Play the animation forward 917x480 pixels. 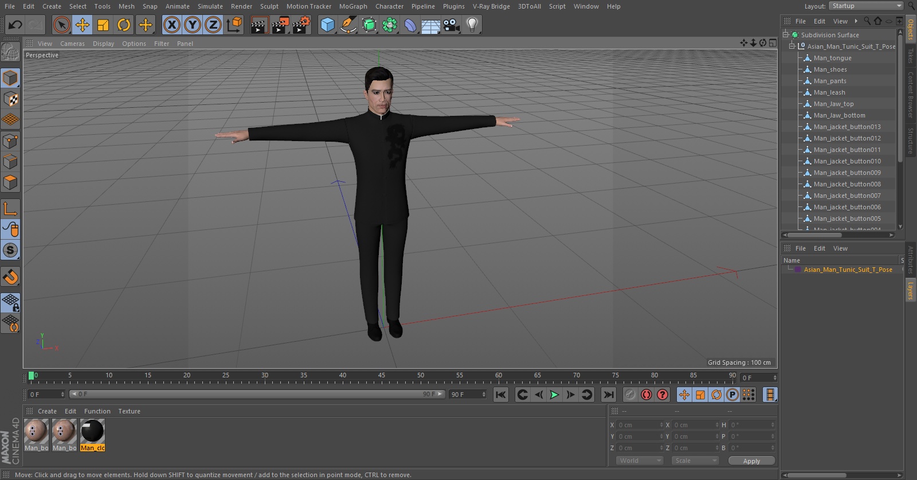(554, 395)
